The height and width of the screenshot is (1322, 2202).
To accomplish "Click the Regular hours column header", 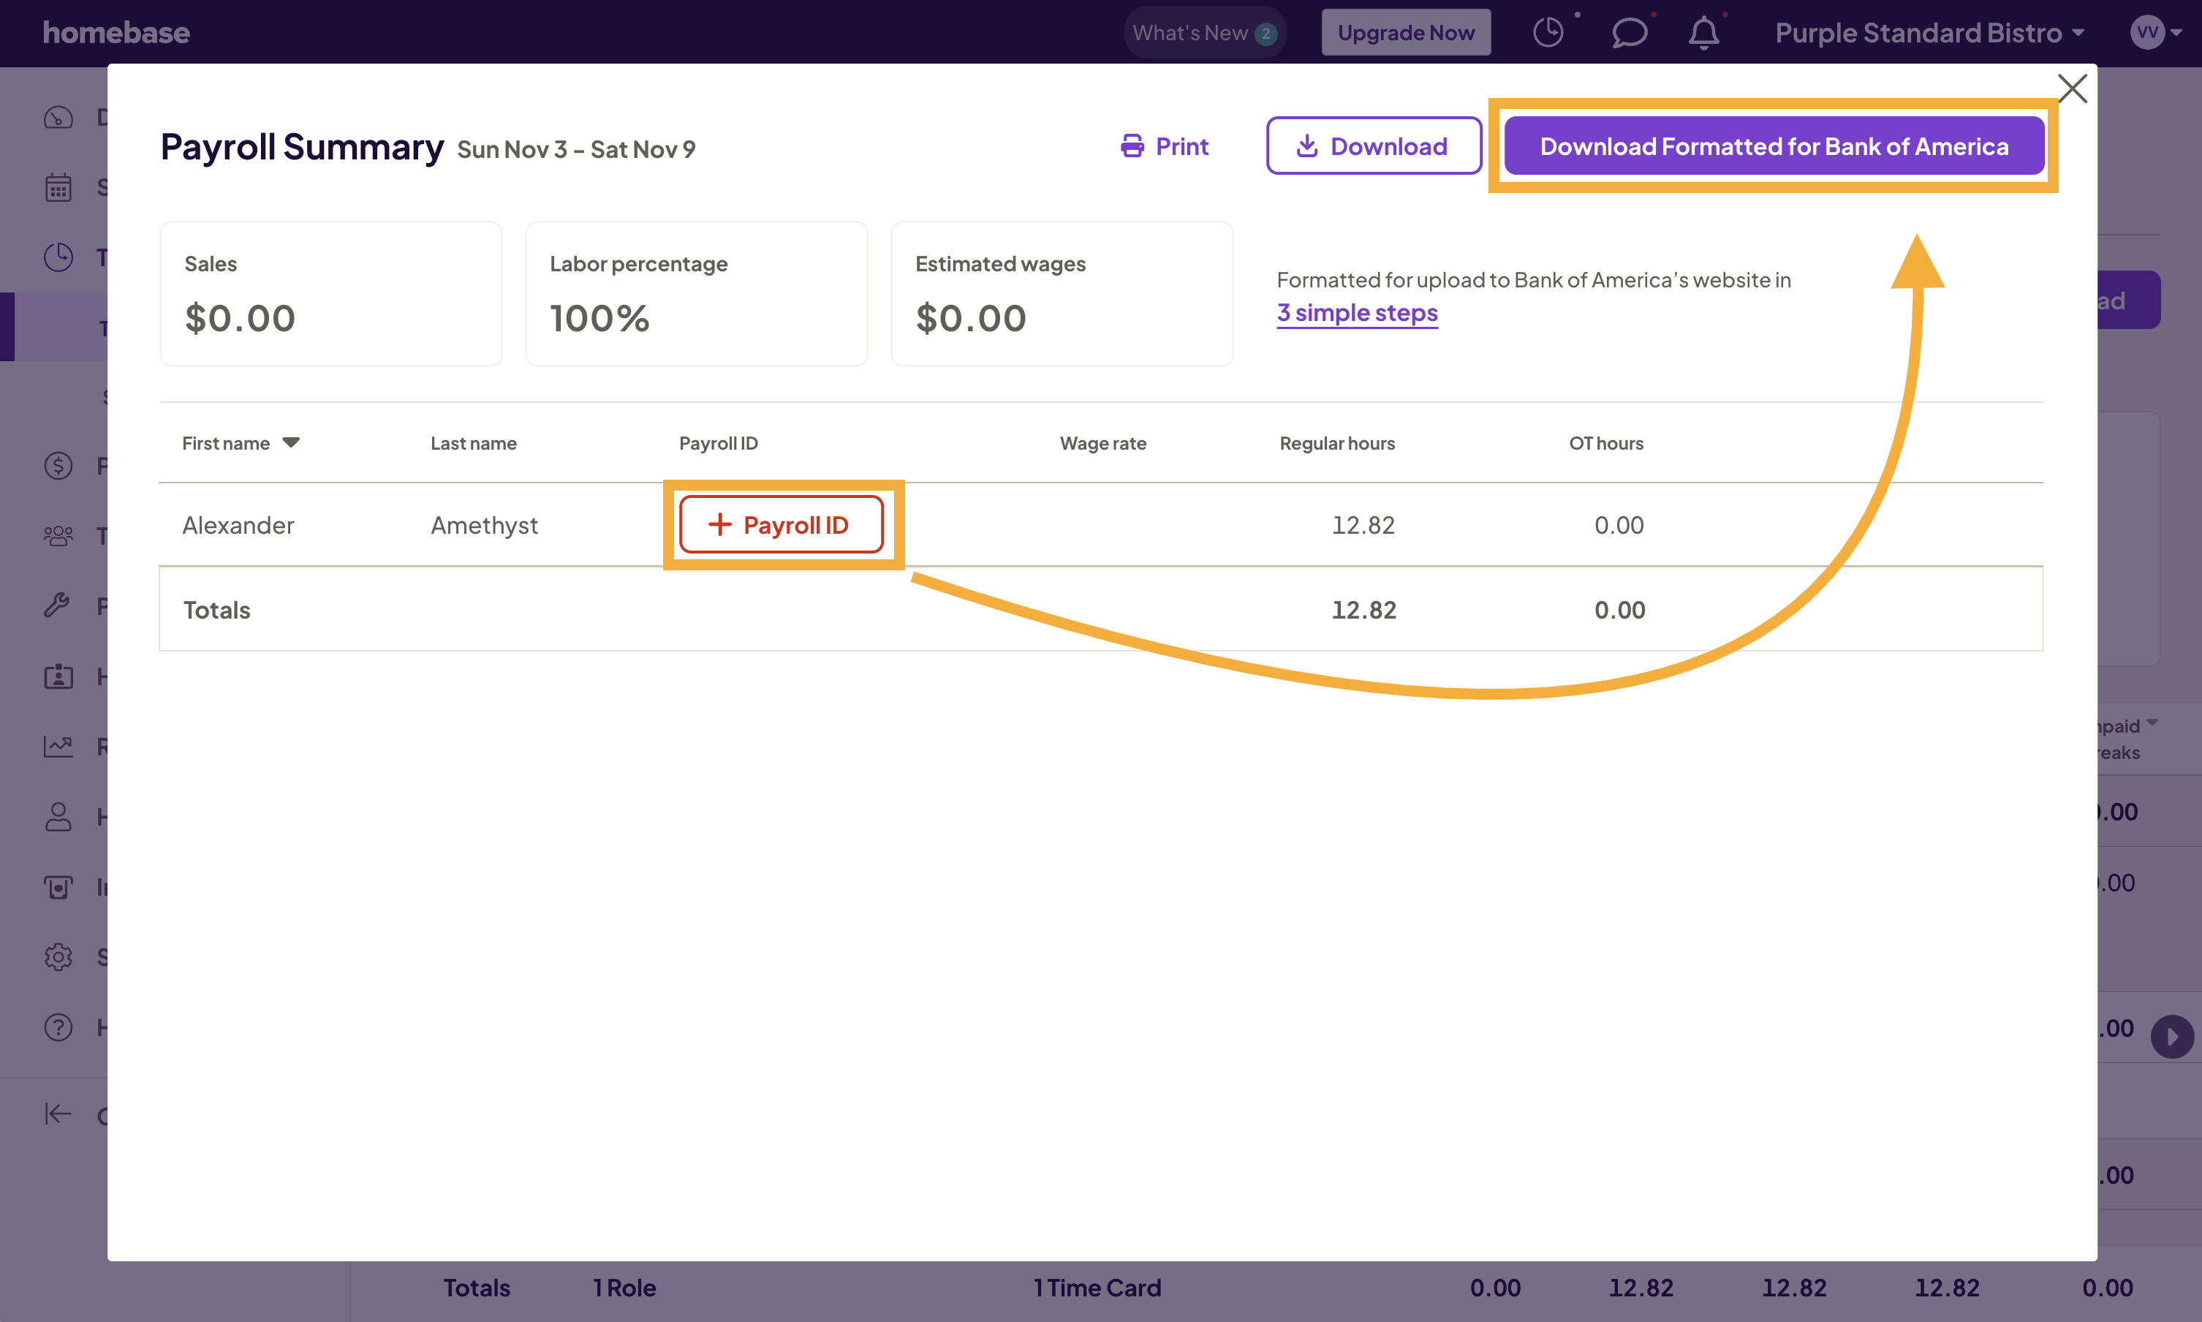I will pos(1336,443).
